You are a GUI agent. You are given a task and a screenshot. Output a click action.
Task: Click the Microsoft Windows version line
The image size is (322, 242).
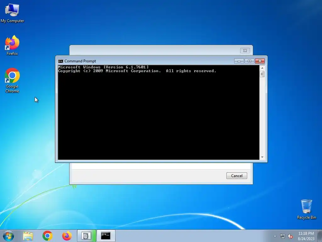tap(103, 67)
